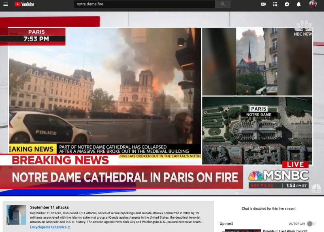Open the YouTube apps grid

click(x=275, y=4)
